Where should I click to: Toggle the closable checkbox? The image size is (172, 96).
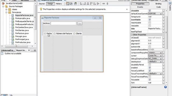[150, 11]
